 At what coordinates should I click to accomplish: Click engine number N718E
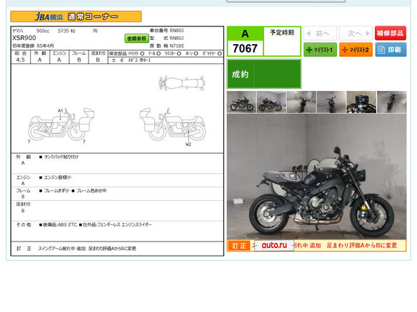[177, 46]
